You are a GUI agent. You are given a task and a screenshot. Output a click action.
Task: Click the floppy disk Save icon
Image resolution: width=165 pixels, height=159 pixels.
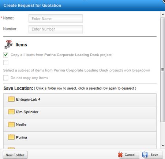click(145, 155)
